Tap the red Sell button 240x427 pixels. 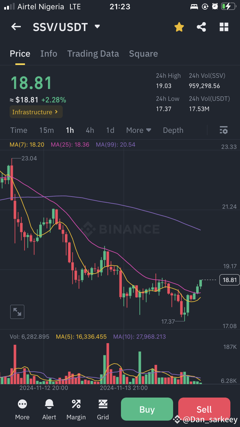pyautogui.click(x=204, y=409)
